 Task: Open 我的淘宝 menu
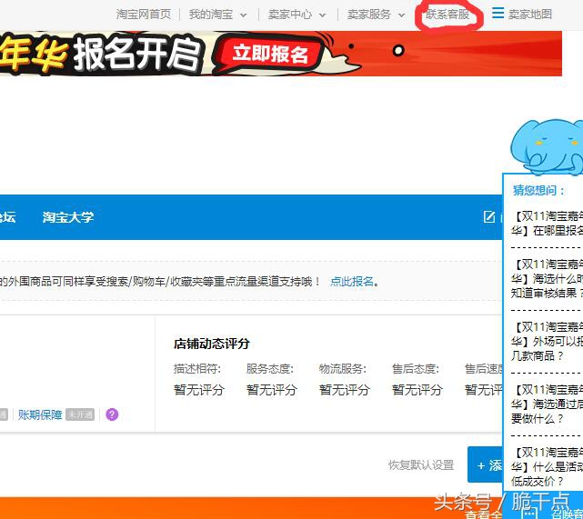click(x=211, y=15)
